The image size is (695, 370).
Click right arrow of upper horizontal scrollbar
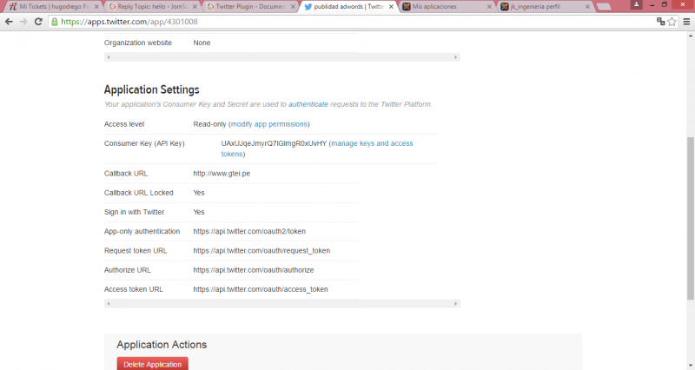coord(455,57)
